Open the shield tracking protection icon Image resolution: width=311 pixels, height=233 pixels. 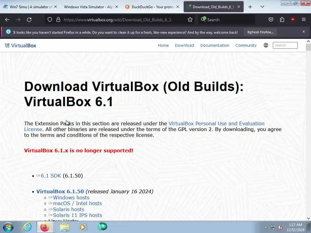click(x=50, y=20)
